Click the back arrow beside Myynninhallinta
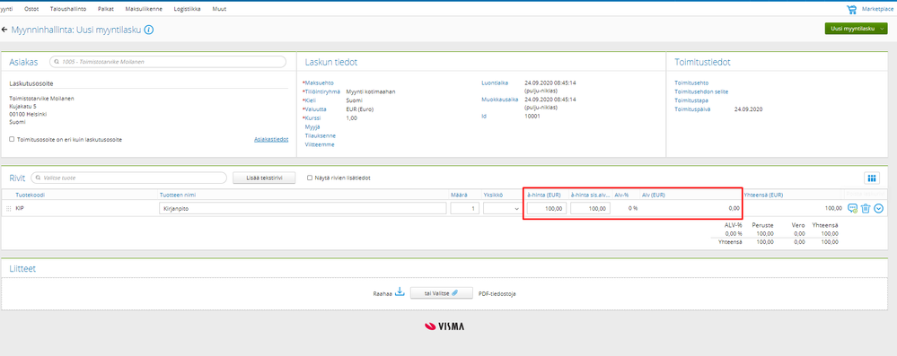The width and height of the screenshot is (897, 356). click(5, 29)
